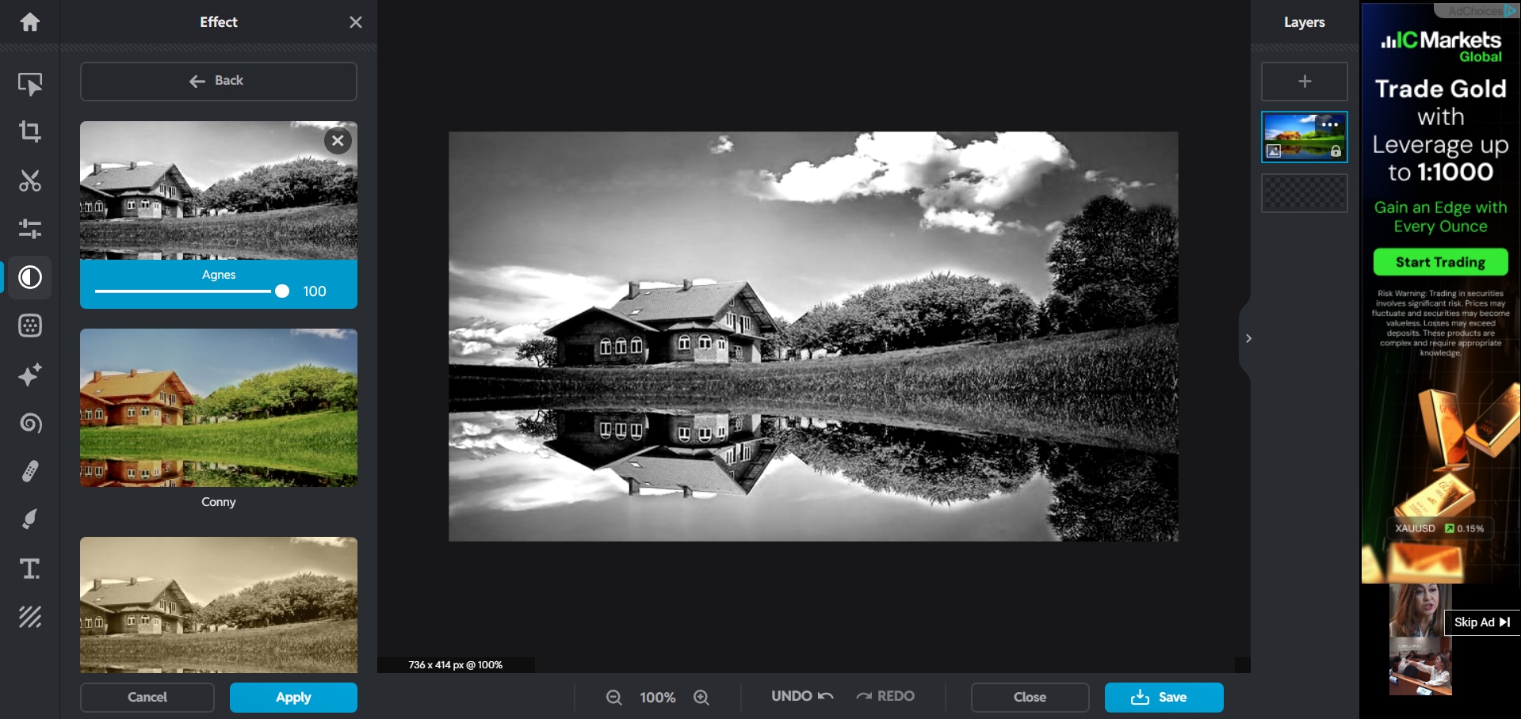Click the Back button in Effect panel
Screen dimensions: 1521x719
219,81
